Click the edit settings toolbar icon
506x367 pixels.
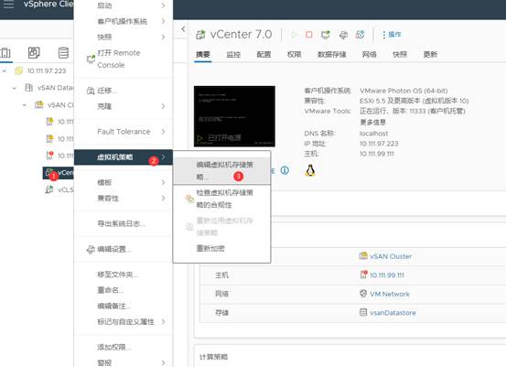[343, 35]
